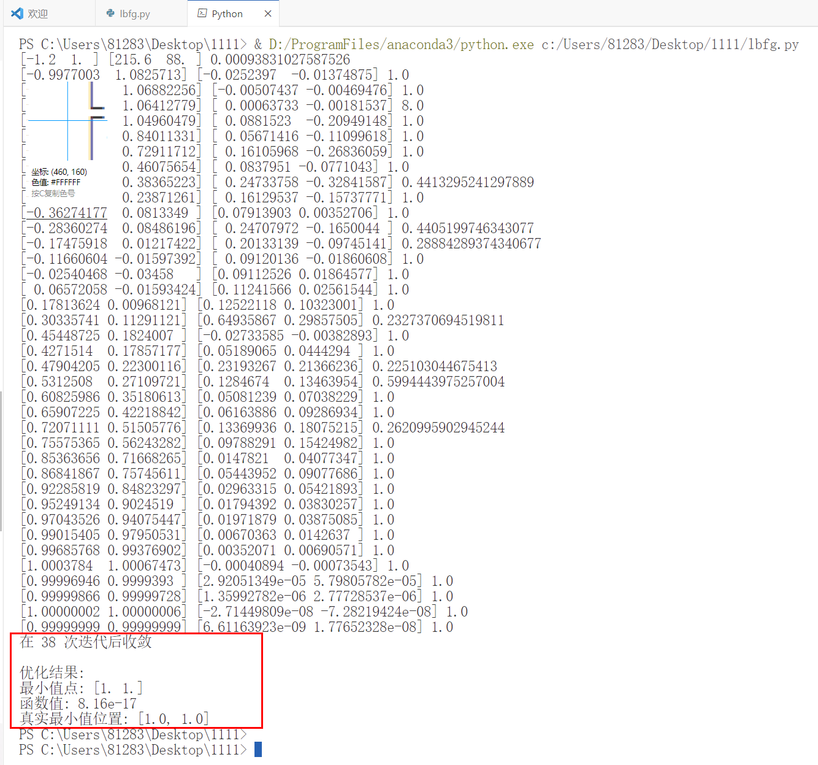Select the Python terminal tab
This screenshot has width=818, height=765.
[x=234, y=13]
